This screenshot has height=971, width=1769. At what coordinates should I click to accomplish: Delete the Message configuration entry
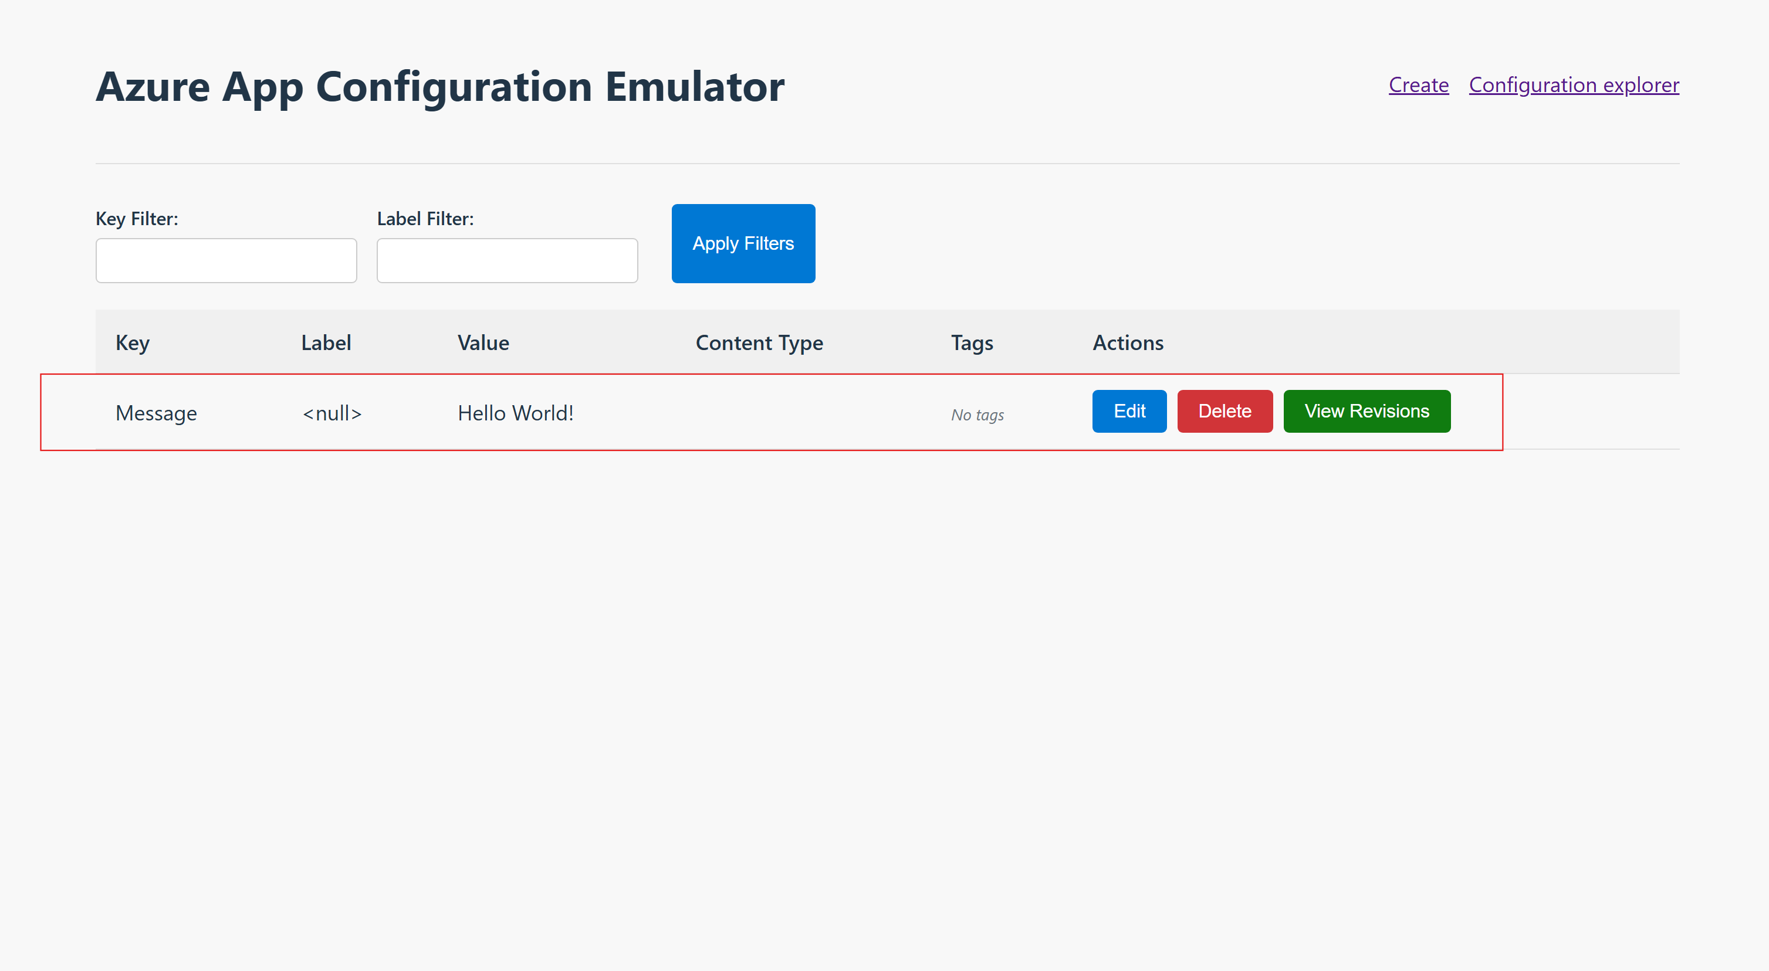[x=1225, y=411]
